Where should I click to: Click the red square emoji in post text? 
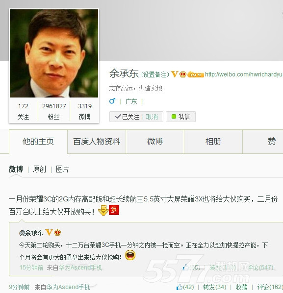(114, 210)
